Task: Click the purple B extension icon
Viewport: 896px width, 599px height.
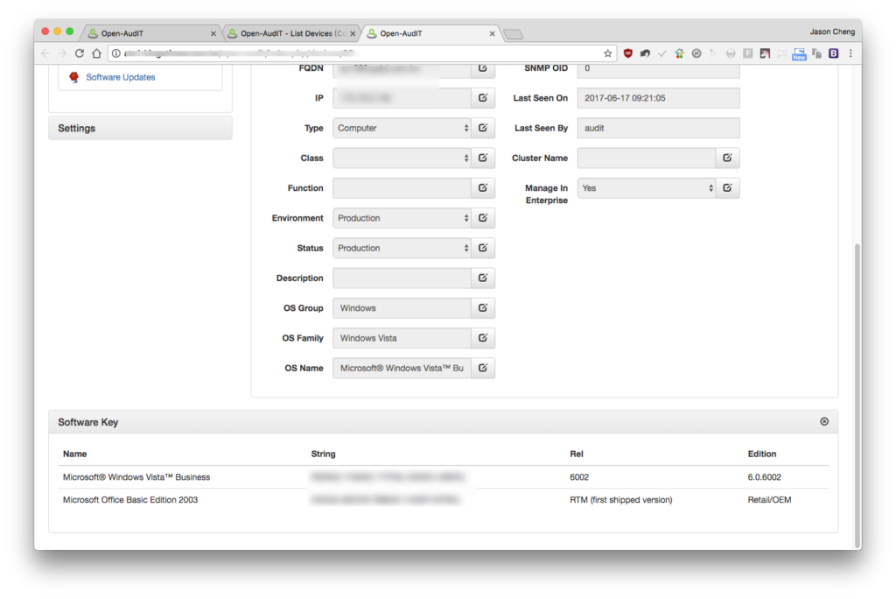Action: pyautogui.click(x=834, y=53)
